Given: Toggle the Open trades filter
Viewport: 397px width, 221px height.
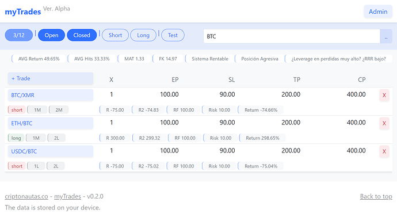Looking at the screenshot, I should click(51, 35).
